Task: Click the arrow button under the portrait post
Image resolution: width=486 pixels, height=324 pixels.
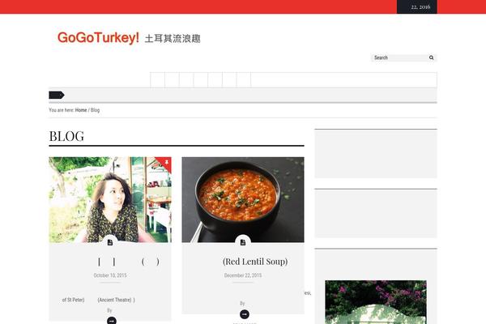Action: tap(112, 321)
